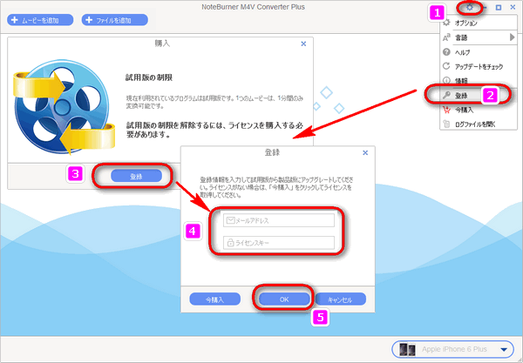Click the plus icon on ムービーを追加
523x363 pixels.
pos(14,20)
